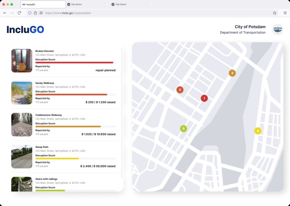The width and height of the screenshot is (290, 206).
Task: Click the Stairs with railings green bar
Action: click(50, 190)
